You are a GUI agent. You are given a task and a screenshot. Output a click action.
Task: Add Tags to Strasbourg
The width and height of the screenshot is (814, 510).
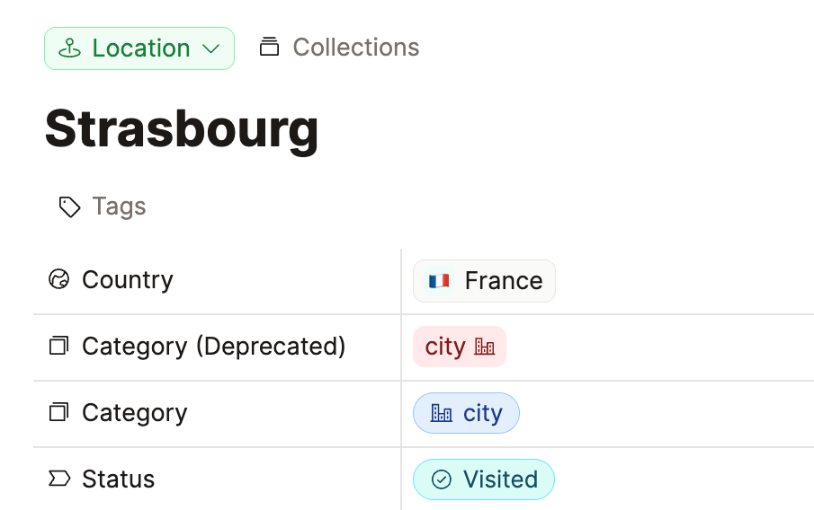point(119,207)
